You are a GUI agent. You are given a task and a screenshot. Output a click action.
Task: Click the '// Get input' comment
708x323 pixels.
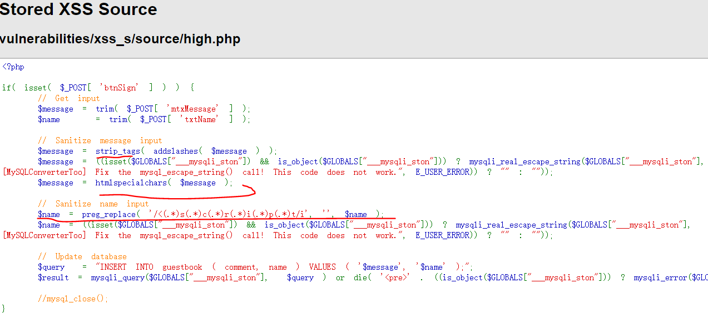[69, 98]
